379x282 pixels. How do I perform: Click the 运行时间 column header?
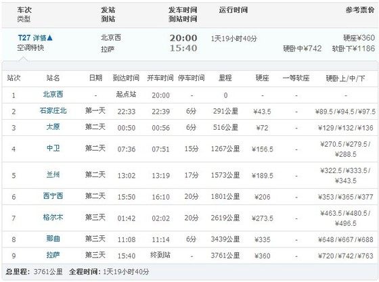233,10
